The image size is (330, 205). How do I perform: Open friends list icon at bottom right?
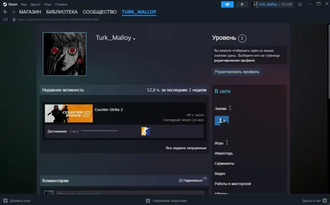click(x=325, y=200)
